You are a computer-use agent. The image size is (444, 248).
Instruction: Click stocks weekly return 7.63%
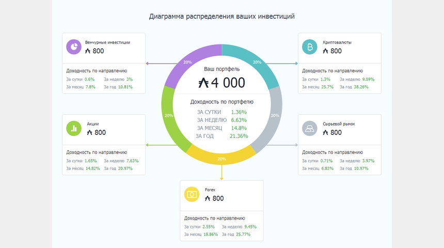pos(132,161)
